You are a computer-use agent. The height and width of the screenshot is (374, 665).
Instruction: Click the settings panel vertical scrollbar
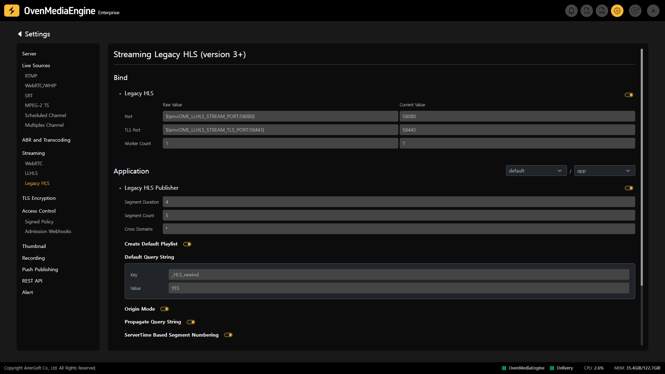click(x=642, y=166)
